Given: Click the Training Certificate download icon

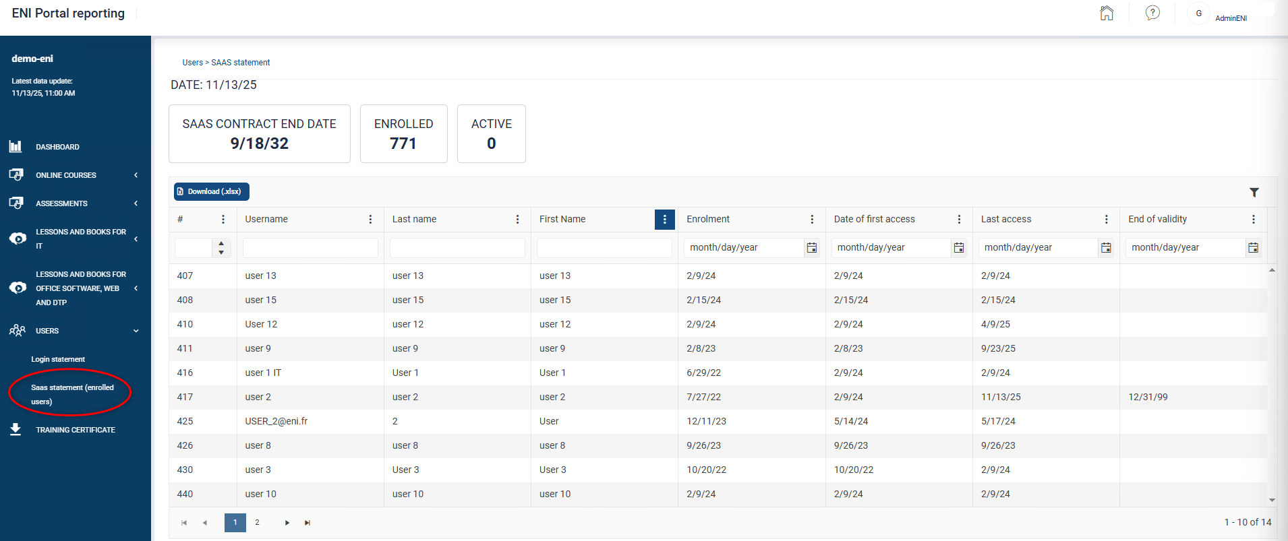Looking at the screenshot, I should click(16, 429).
